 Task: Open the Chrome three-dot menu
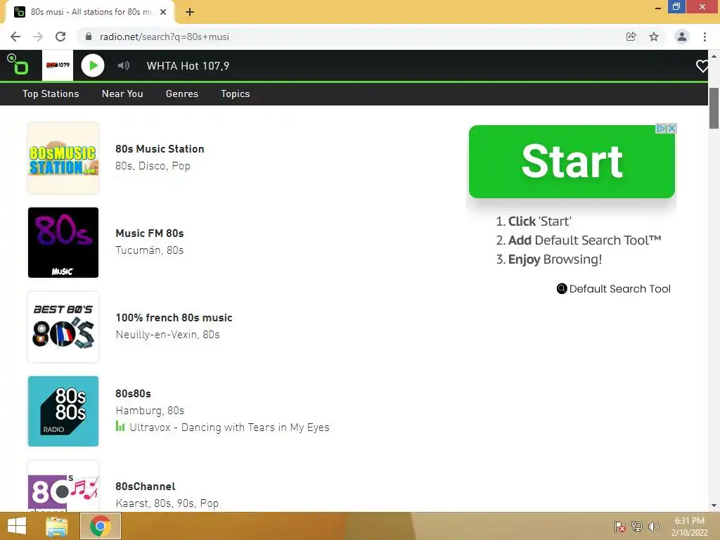[x=705, y=37]
